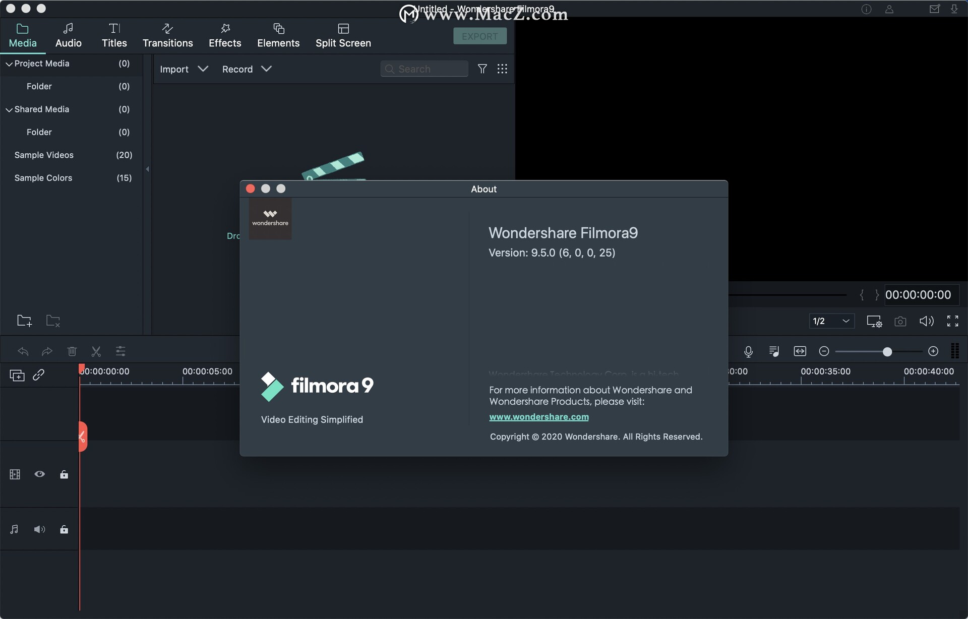Delete the selected media folder
The height and width of the screenshot is (619, 968).
point(53,321)
